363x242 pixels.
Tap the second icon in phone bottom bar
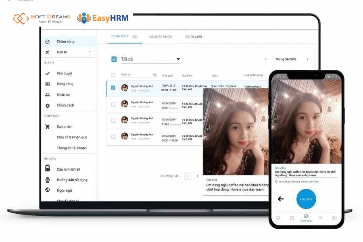pyautogui.click(x=292, y=218)
